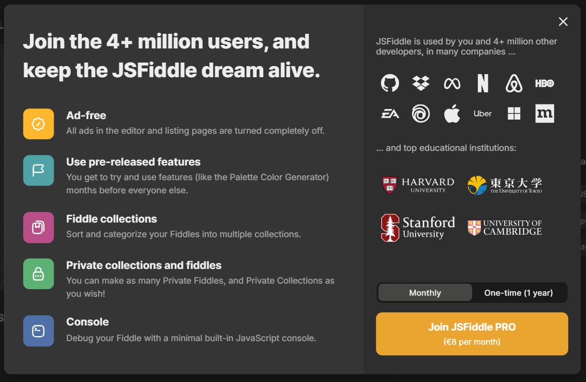Screen dimensions: 586x382
Task: Click the Join JSFiddle PRO button
Action: 472,334
